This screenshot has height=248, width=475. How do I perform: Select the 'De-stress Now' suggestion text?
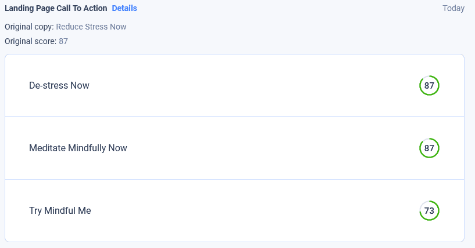coord(59,86)
